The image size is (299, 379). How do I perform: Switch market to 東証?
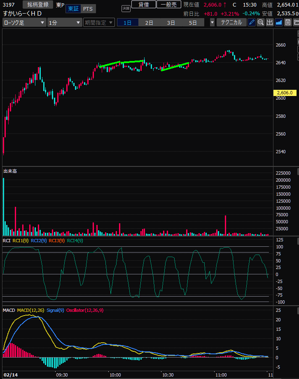(73, 9)
